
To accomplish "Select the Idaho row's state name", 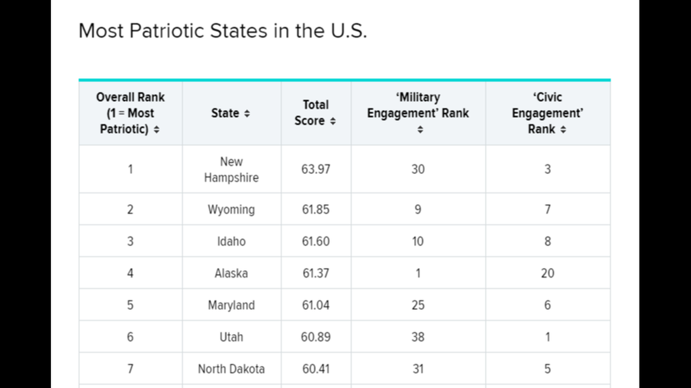I will 231,241.
